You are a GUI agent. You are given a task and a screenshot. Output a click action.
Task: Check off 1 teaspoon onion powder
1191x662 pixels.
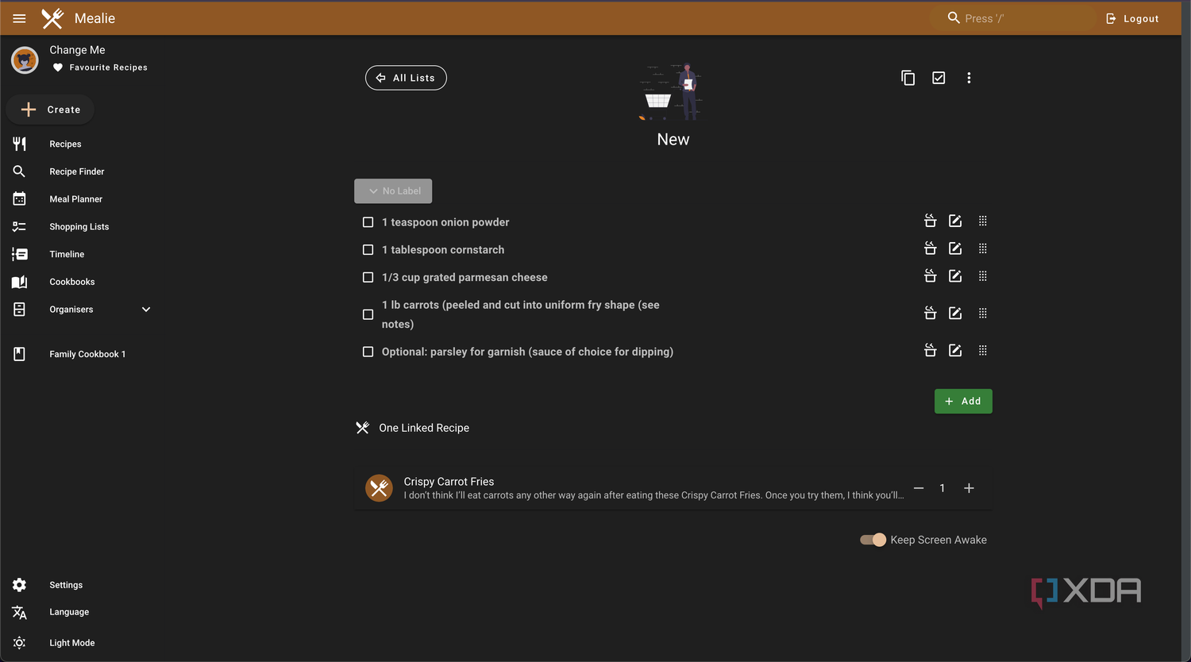(x=368, y=222)
